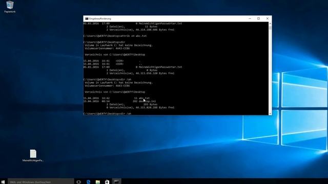Click the last prompt line dir /ah
Screen dimensions: 328x184
107,113
